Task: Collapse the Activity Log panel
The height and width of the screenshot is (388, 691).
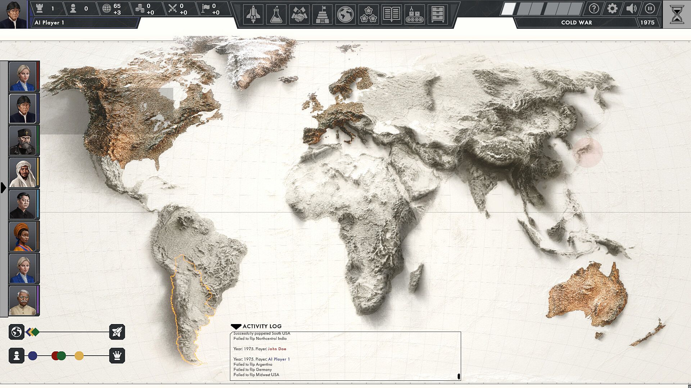Action: coord(236,327)
